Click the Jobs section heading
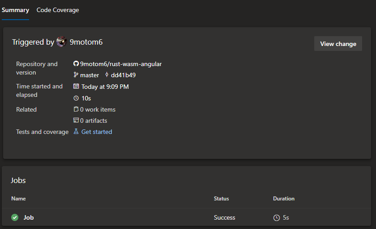The width and height of the screenshot is (376, 229). click(18, 180)
